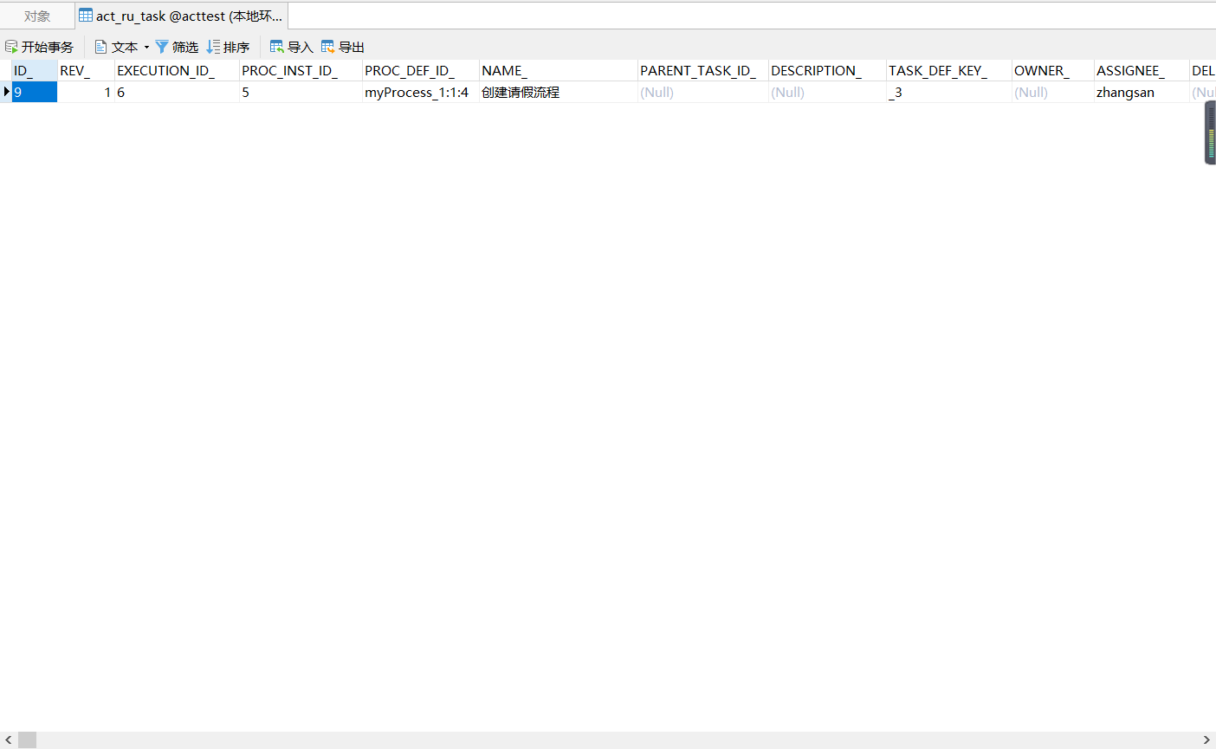Open the dropdown arrow next to 文本
Image resolution: width=1216 pixels, height=749 pixels.
point(146,46)
